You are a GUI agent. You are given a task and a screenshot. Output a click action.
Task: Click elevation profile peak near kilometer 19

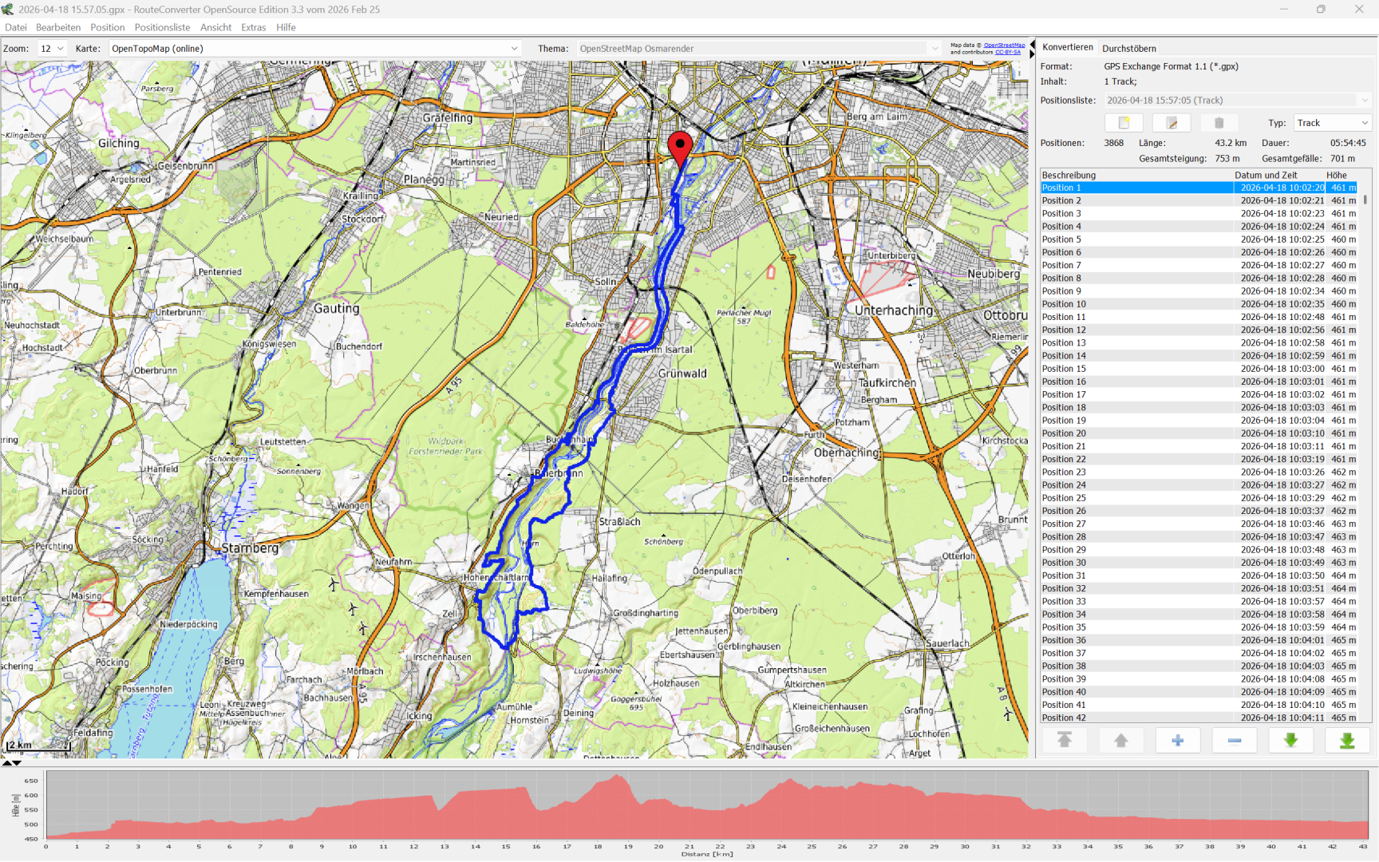[616, 777]
